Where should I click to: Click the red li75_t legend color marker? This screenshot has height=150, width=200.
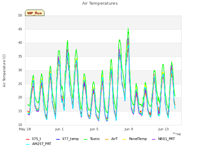click(x=27, y=139)
